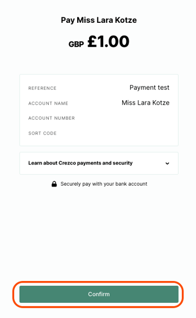Click the green Confirm button
The width and height of the screenshot is (196, 318).
[x=99, y=294]
